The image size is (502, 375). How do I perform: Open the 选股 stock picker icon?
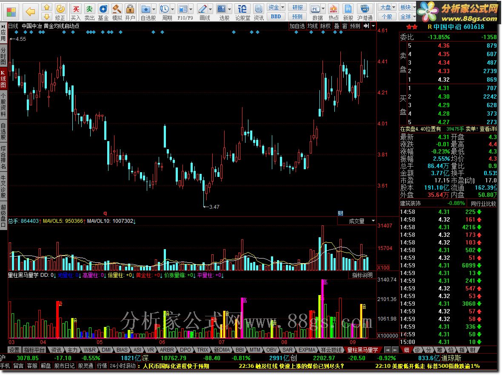222,9
